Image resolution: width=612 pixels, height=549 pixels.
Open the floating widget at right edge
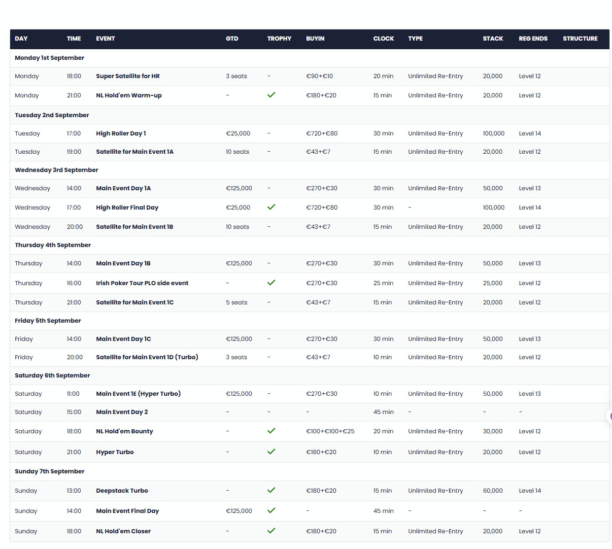point(609,417)
